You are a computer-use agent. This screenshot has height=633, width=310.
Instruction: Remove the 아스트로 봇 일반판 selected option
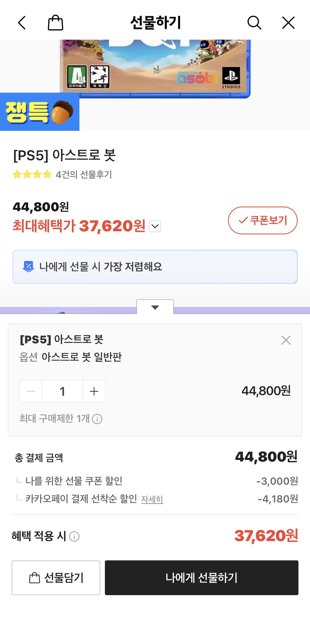click(x=286, y=340)
